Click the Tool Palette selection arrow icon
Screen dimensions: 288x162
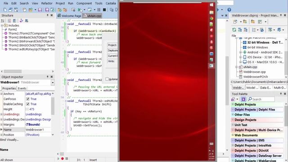pyautogui.click(x=243, y=99)
